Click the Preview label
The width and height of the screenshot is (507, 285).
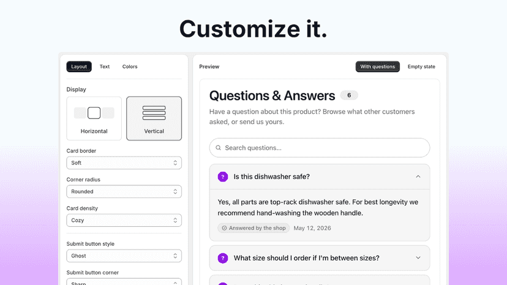pos(209,67)
